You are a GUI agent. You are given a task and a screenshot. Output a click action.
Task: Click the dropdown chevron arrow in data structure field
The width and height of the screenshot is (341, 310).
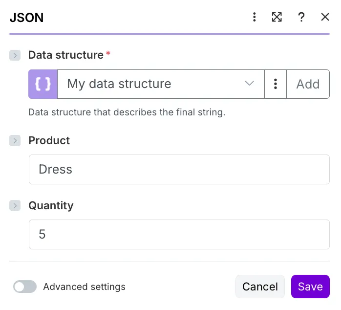[x=249, y=84]
